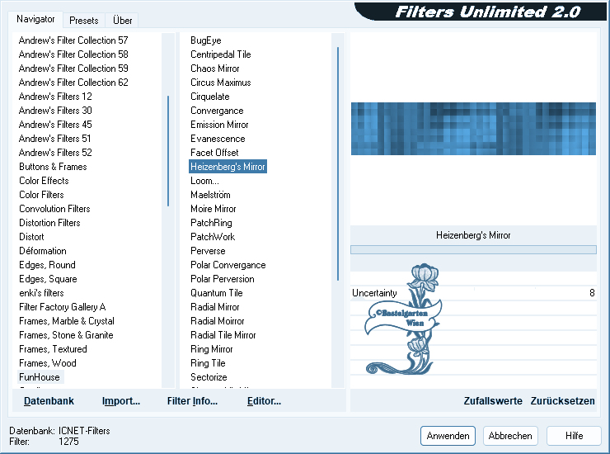
Task: Click the Abbrechen button
Action: [x=510, y=436]
